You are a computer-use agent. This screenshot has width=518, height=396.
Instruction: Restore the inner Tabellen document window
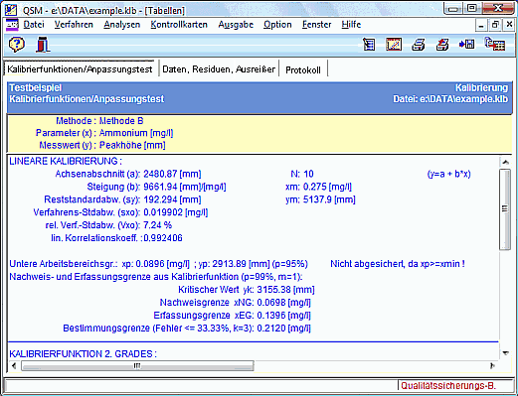[495, 25]
